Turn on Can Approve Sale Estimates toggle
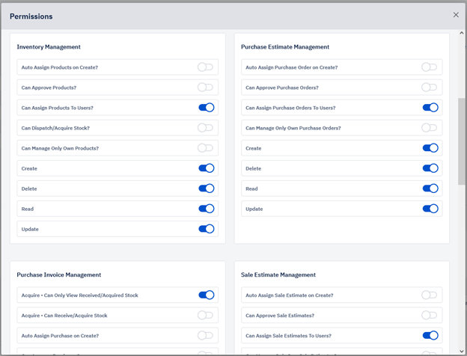The height and width of the screenshot is (356, 467). (x=429, y=316)
